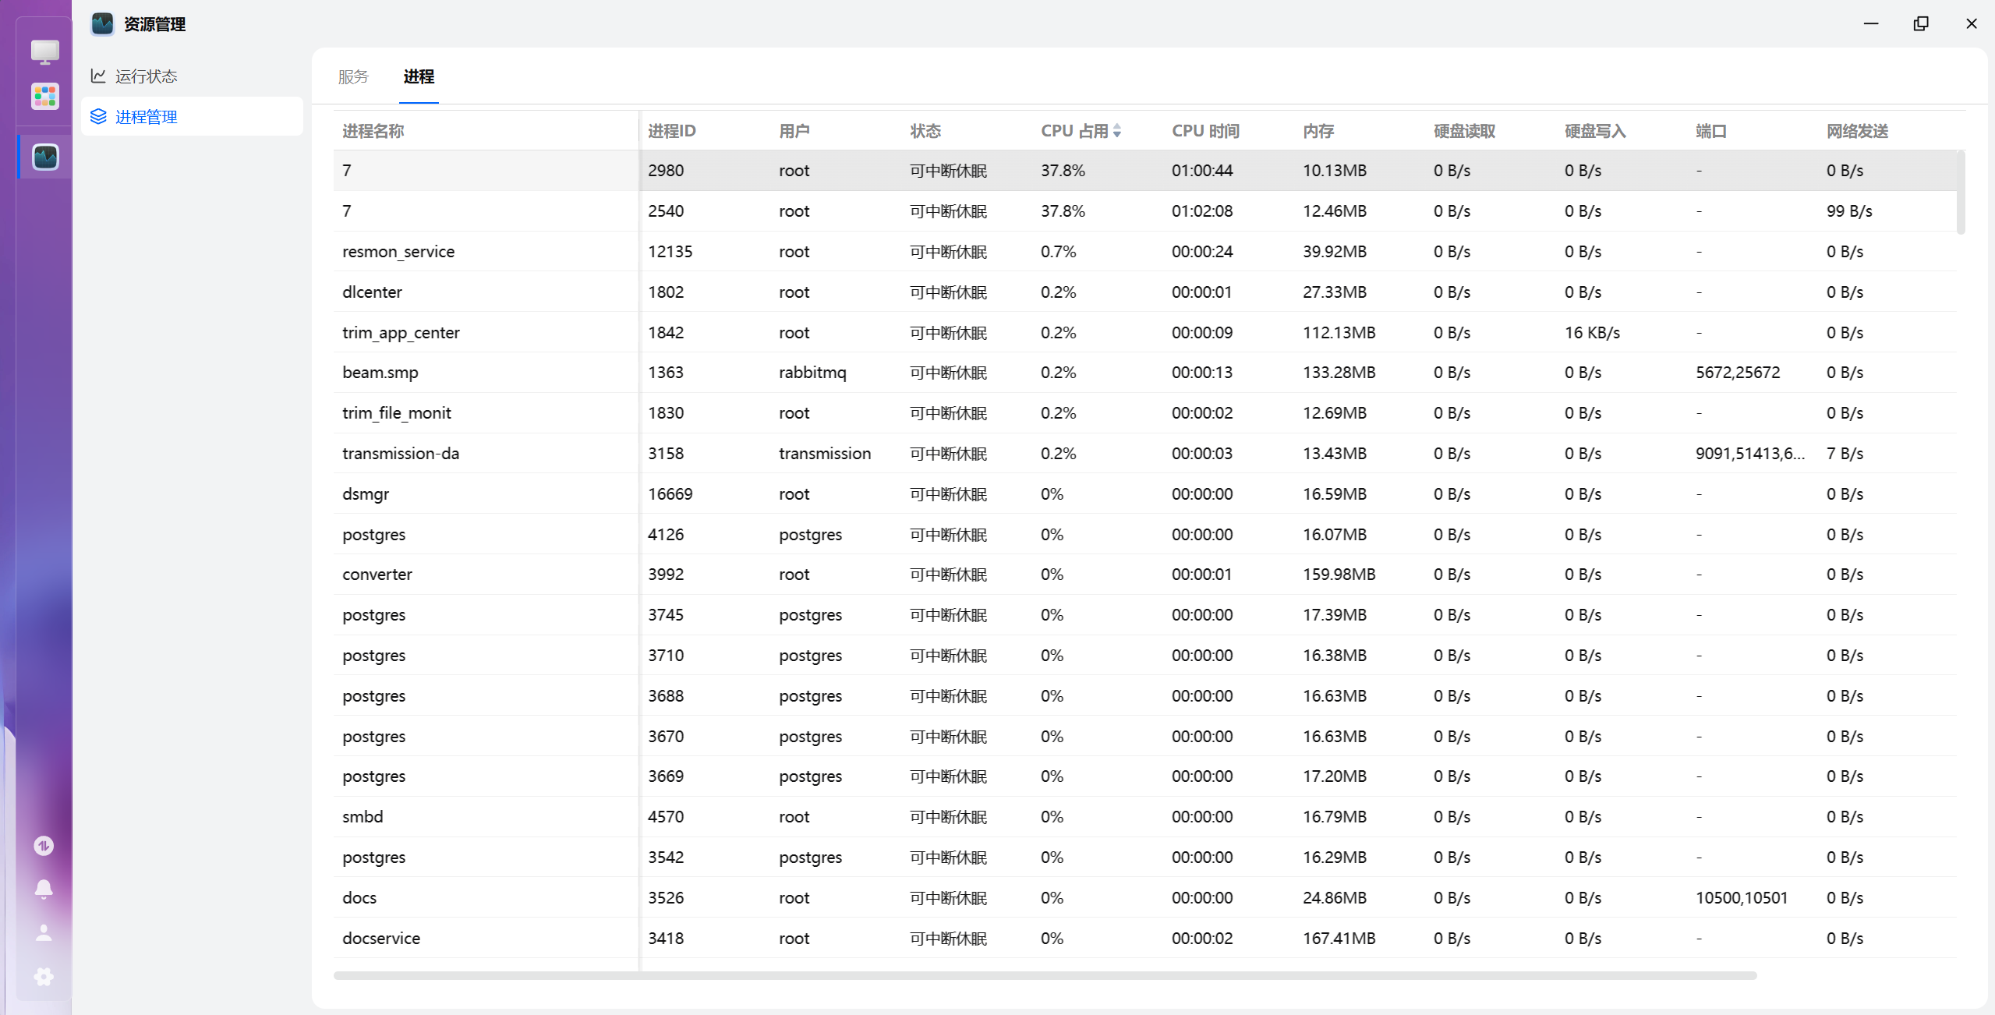Toggle the CPU 占用 sort arrow
Screen dimensions: 1995x1015
[1117, 131]
